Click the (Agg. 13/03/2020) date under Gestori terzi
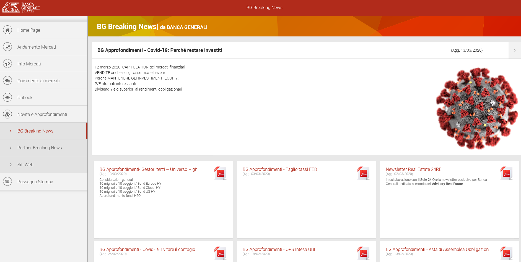This screenshot has height=262, width=521. coord(113,174)
